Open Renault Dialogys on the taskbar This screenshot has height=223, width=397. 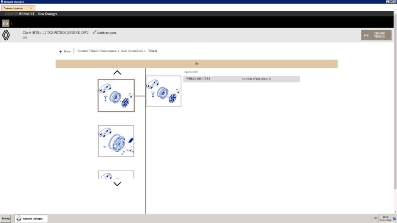pos(31,218)
